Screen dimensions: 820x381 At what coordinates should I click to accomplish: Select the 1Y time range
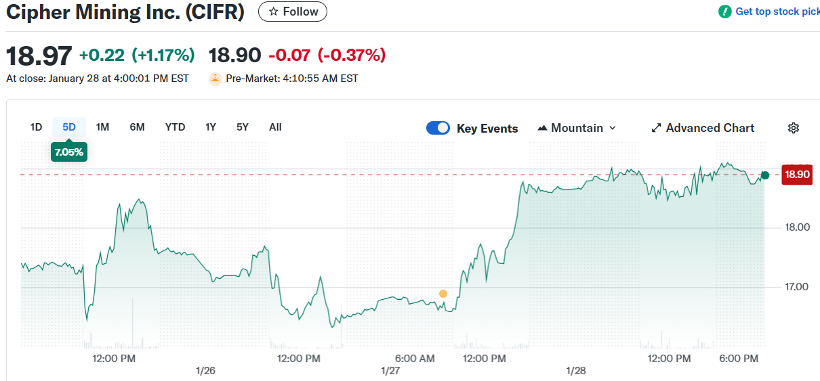[211, 127]
